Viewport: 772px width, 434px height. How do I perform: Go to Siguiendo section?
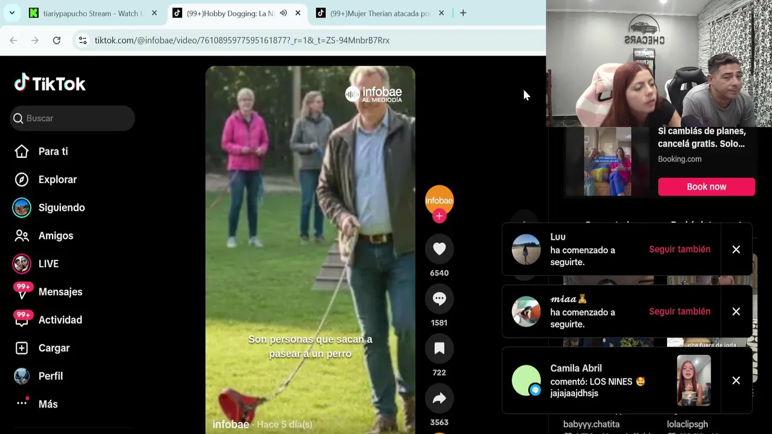pyautogui.click(x=62, y=207)
